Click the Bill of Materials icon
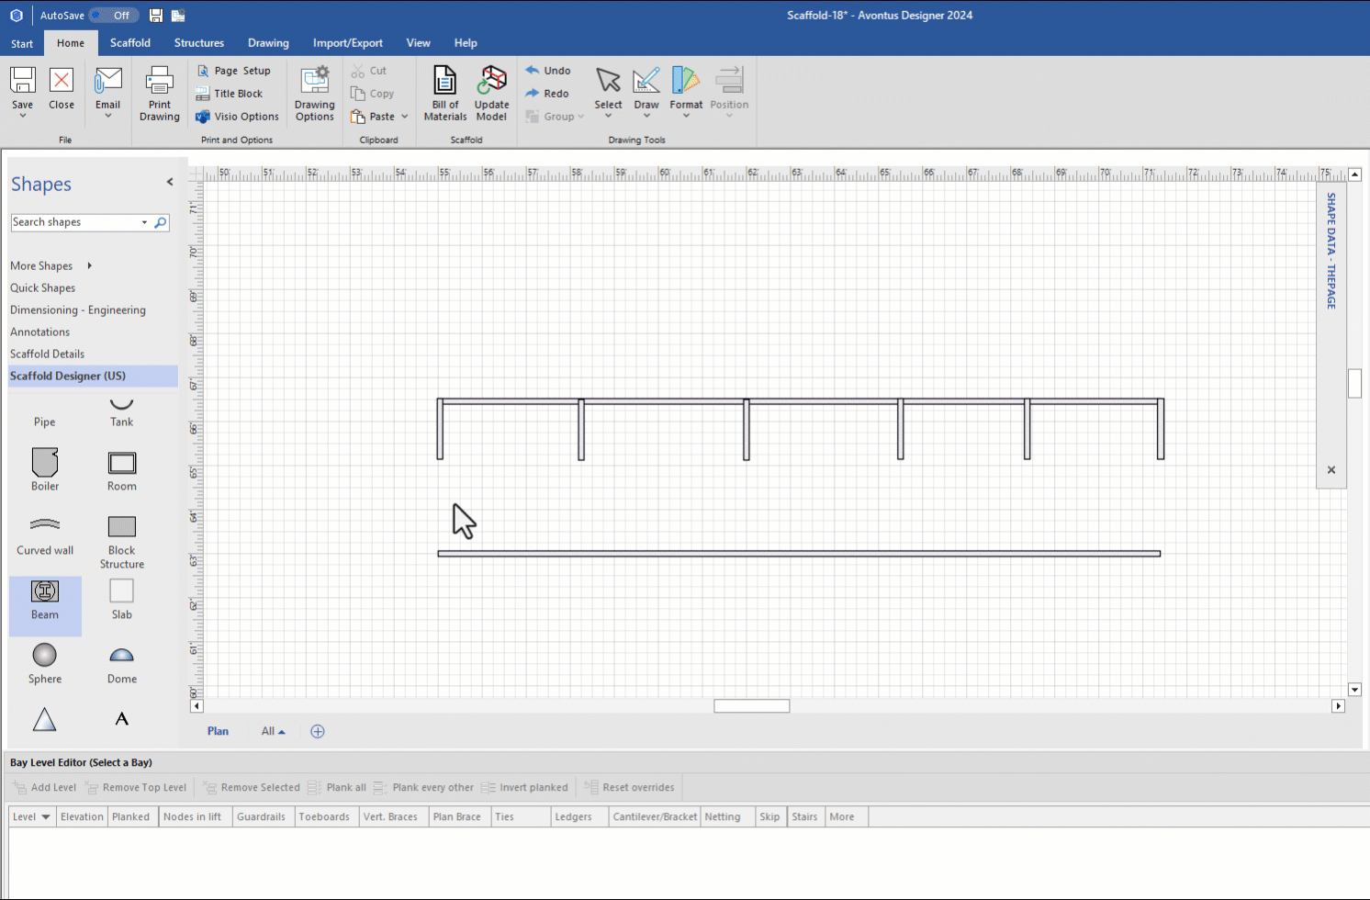 point(444,83)
